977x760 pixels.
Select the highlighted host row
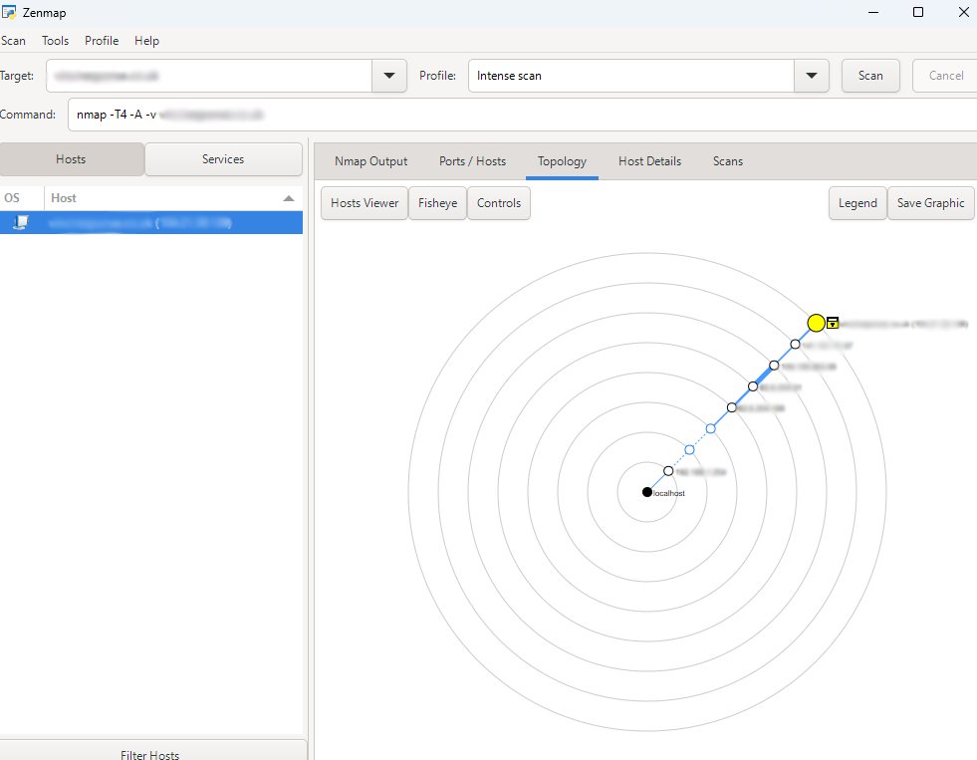pos(151,222)
